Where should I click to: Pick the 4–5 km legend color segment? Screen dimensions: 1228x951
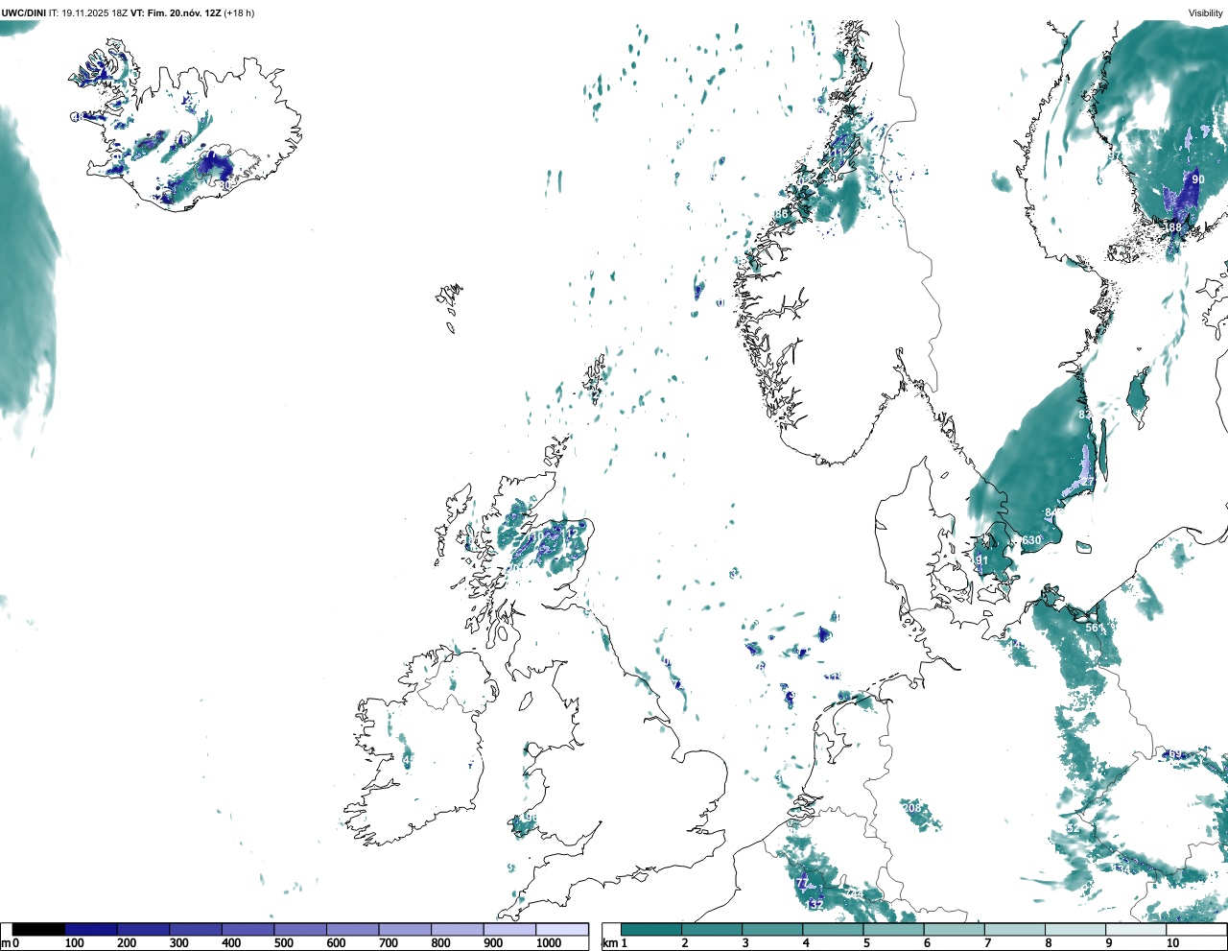833,929
